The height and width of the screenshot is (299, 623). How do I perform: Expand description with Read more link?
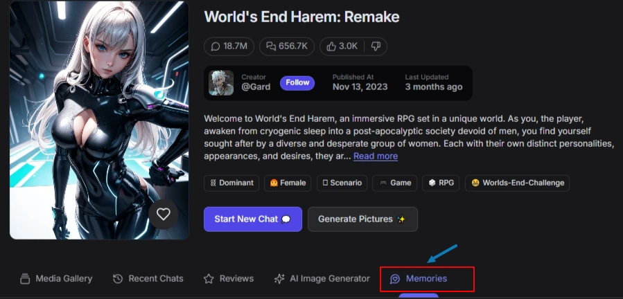coord(375,156)
